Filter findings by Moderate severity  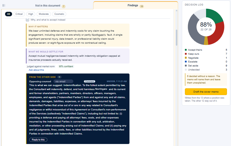(x=44, y=14)
